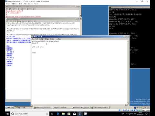155x116 pixels.
Task: Open Task View from the Windows taskbar
Action: click(52, 114)
